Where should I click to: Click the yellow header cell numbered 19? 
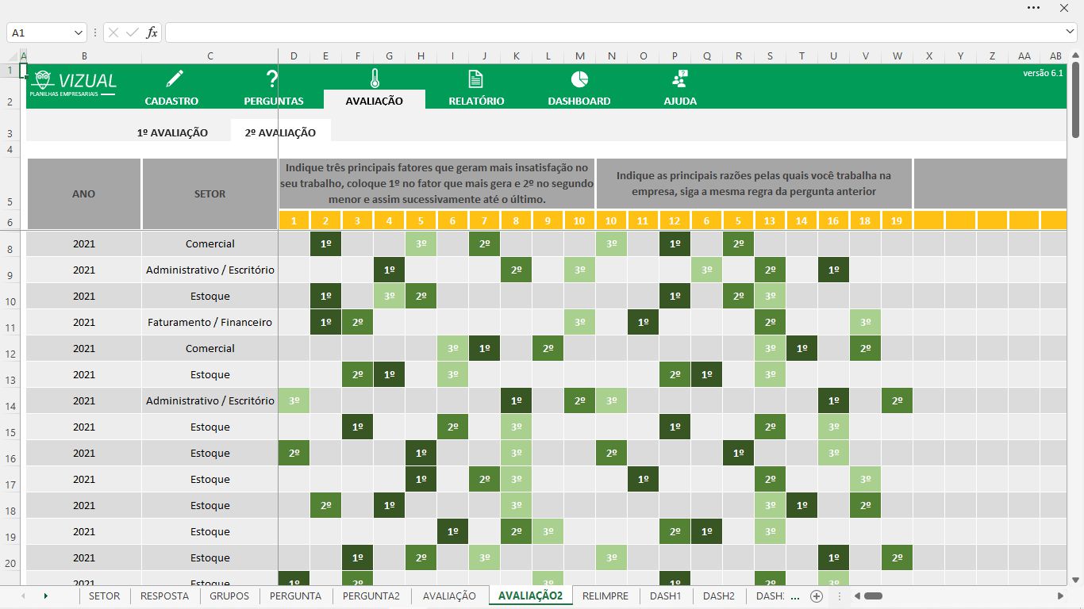pos(897,220)
